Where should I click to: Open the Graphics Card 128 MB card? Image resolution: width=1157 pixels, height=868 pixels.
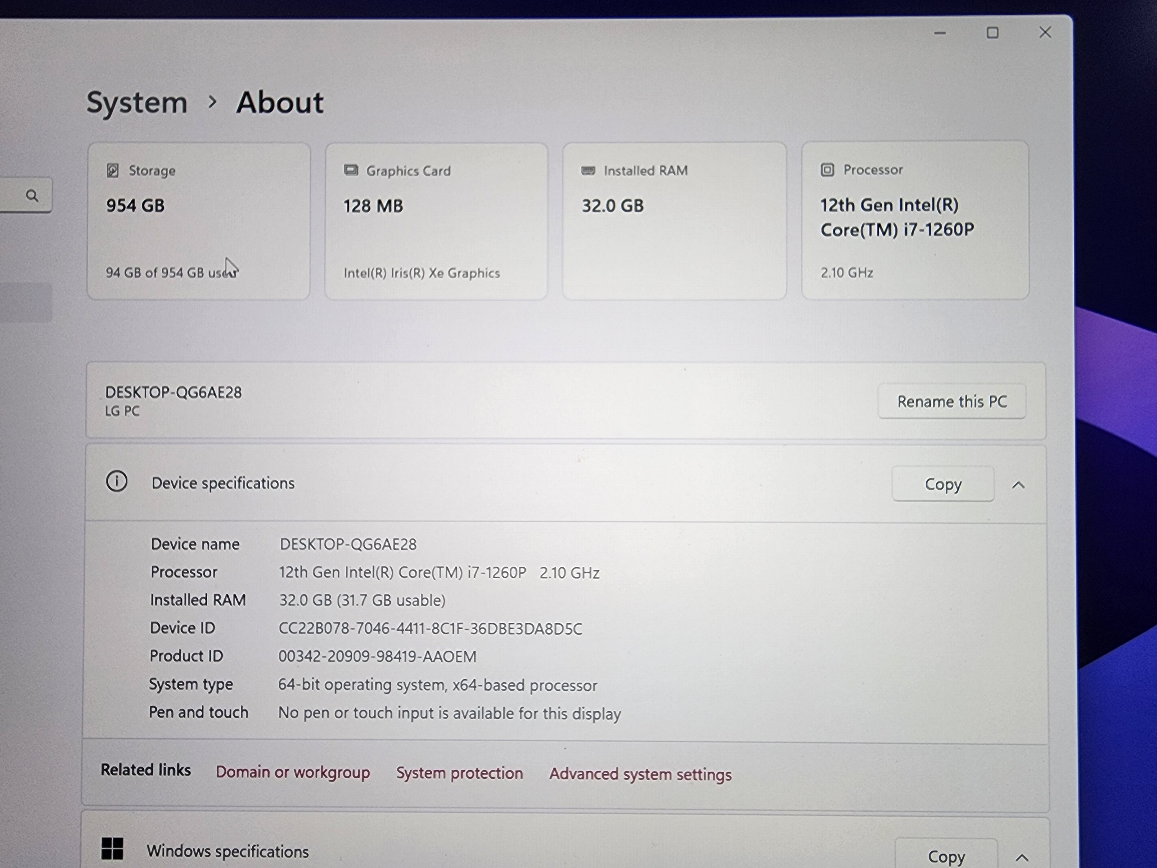(436, 221)
